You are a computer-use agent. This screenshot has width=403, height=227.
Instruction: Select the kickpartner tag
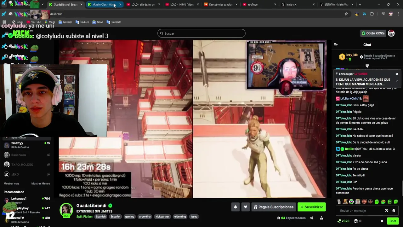[162, 217]
